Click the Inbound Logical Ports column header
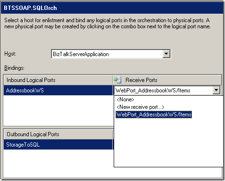 pos(58,80)
